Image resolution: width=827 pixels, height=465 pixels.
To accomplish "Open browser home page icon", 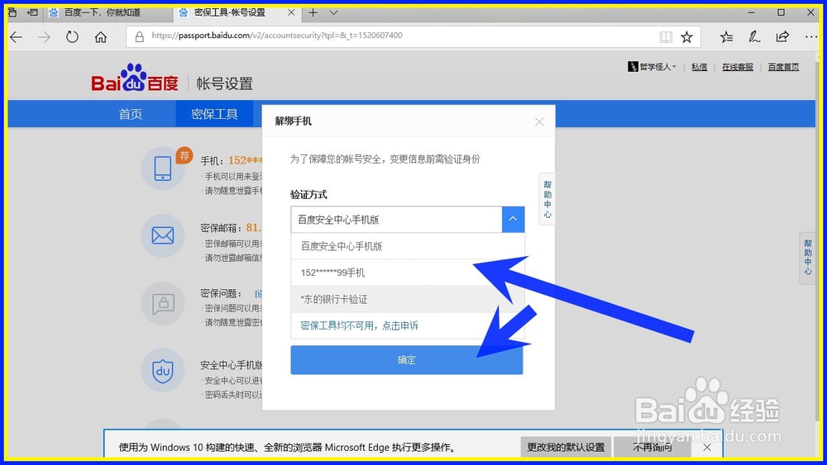I will tap(101, 37).
